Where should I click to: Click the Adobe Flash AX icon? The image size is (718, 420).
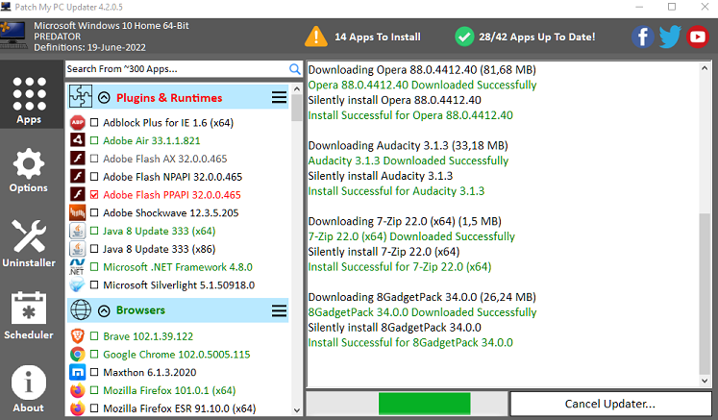78,159
